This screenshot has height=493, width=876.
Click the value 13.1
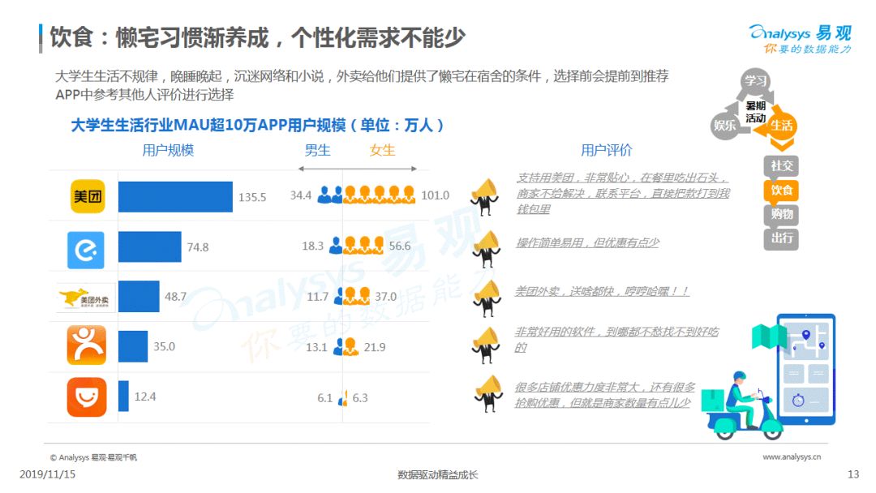[317, 347]
